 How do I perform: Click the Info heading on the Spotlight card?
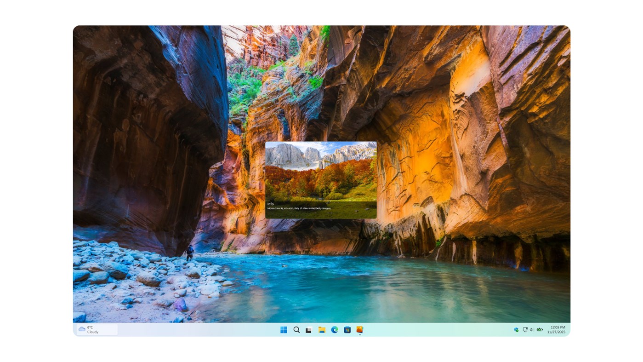(272, 203)
